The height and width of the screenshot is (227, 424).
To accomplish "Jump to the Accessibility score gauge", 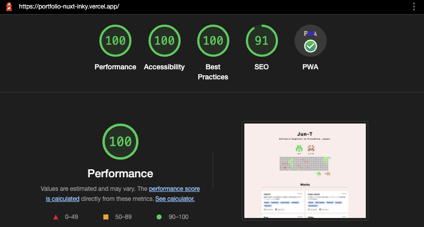I will tap(164, 41).
